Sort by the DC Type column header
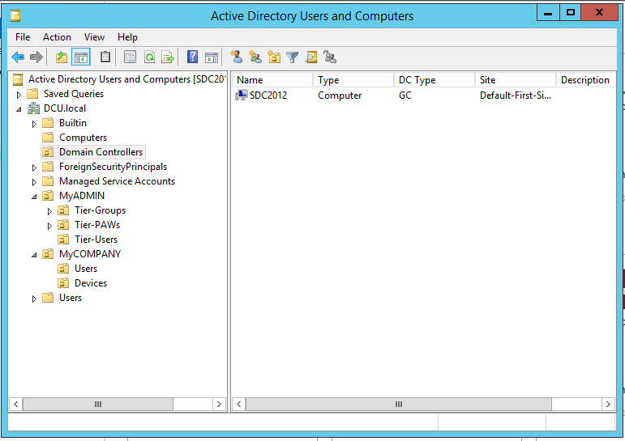Screen dimensions: 625x441 pyautogui.click(x=417, y=80)
